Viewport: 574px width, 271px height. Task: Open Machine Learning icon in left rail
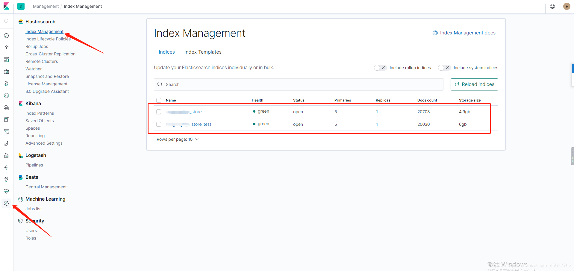pos(6,96)
